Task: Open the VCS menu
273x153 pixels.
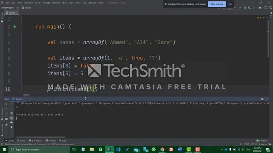Action: 84,3
